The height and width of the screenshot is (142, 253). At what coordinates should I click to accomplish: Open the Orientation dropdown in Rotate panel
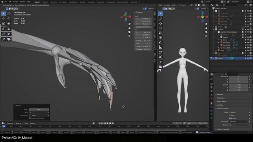coord(39,115)
